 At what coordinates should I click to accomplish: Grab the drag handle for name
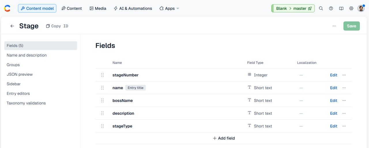(102, 88)
